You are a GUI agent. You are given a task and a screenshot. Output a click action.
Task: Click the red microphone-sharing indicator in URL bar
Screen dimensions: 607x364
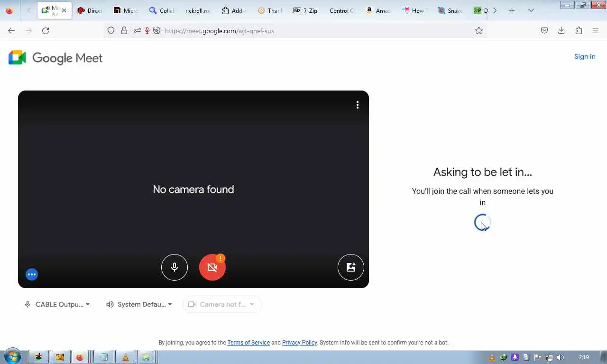147,31
